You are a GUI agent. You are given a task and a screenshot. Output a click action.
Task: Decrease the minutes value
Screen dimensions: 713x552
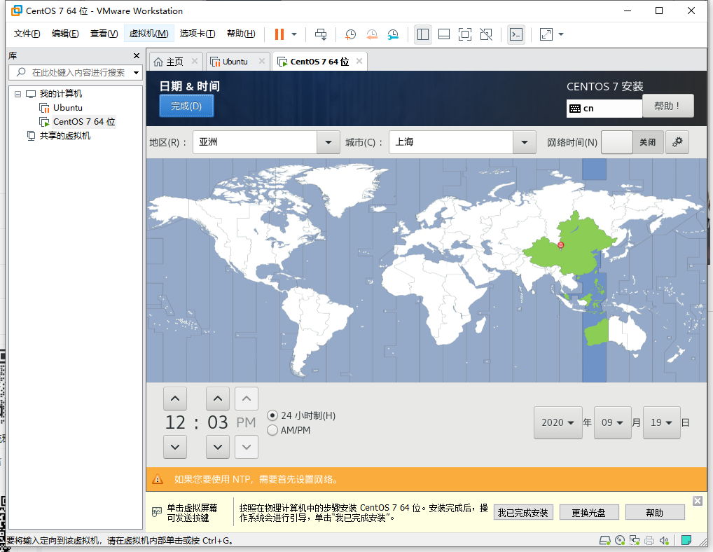click(x=218, y=447)
